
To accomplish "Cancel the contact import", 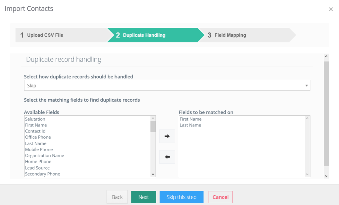I will pos(220,197).
